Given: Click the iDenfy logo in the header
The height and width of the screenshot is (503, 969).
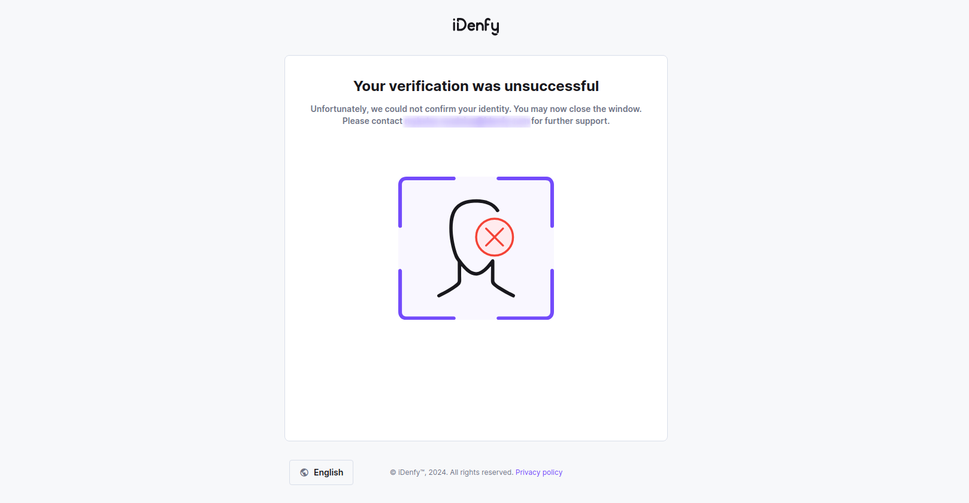Looking at the screenshot, I should pyautogui.click(x=476, y=26).
